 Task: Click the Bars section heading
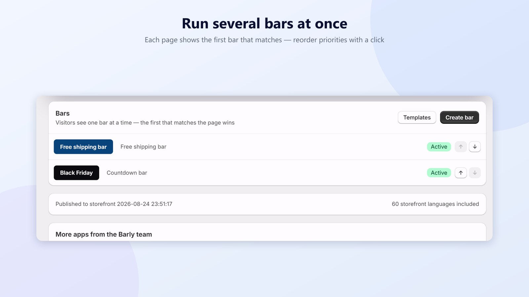point(62,113)
